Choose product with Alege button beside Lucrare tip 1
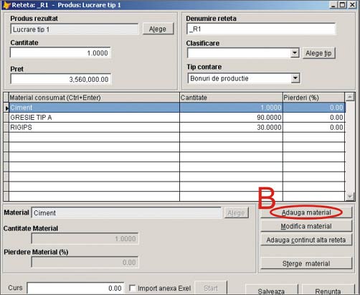This screenshot has width=360, height=295. 158,29
